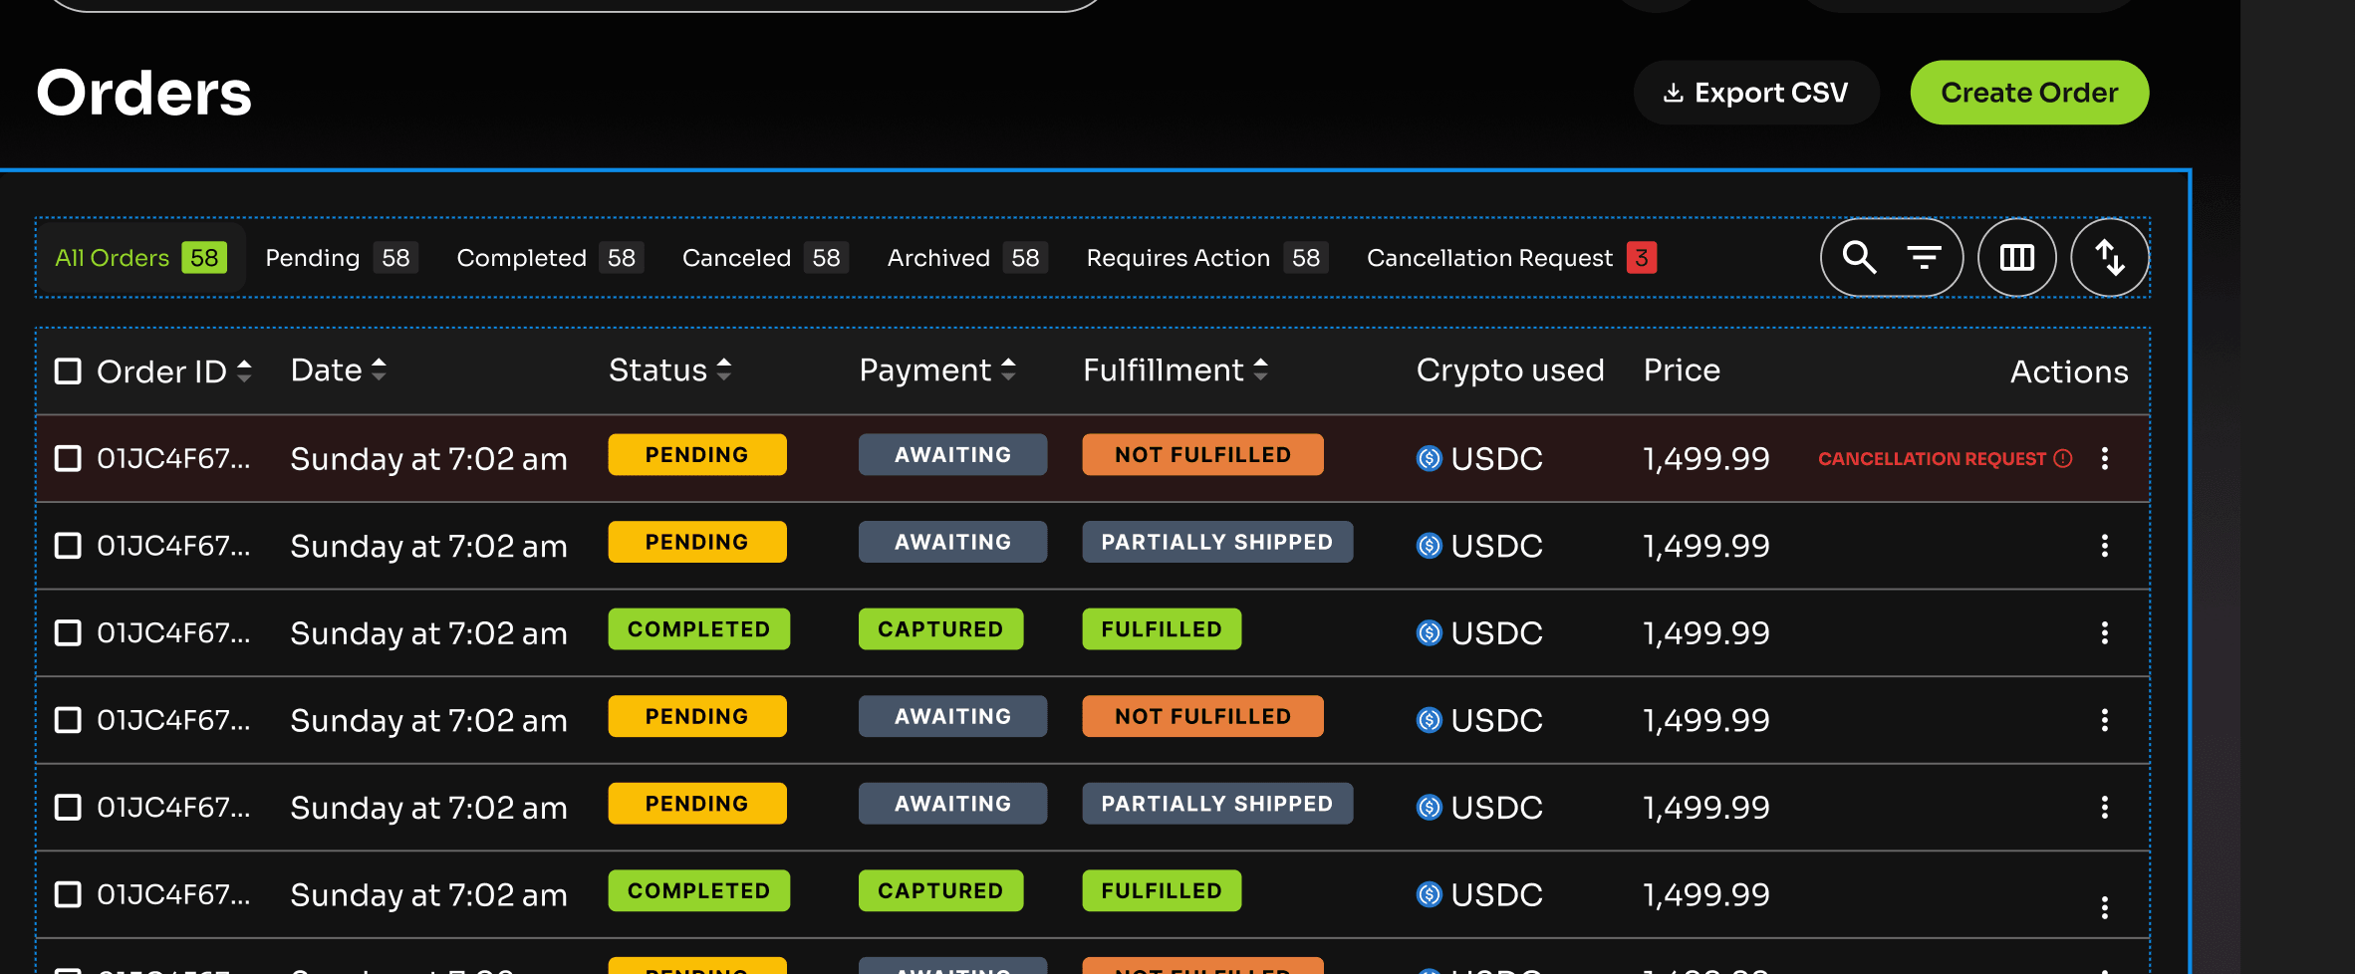Select checkbox of first Completed order row
The image size is (2355, 974).
pyautogui.click(x=68, y=633)
